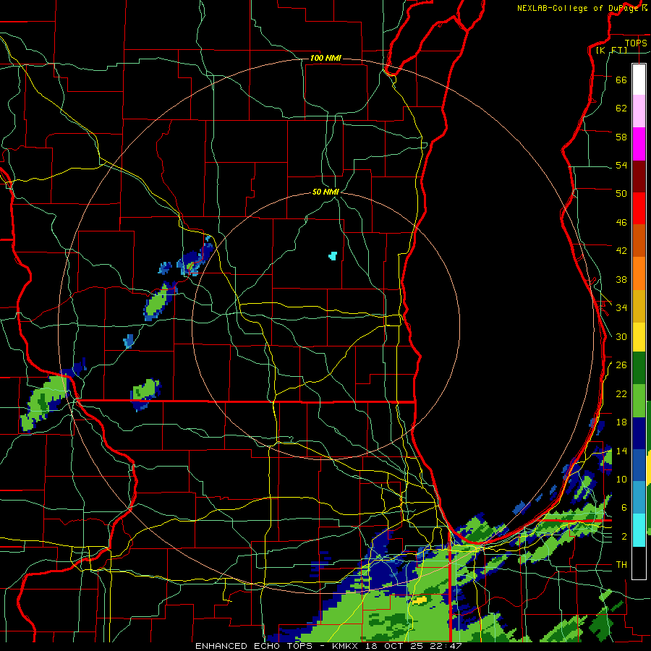Click the isolated cyan echo inside the 50 NMI ring

333,256
